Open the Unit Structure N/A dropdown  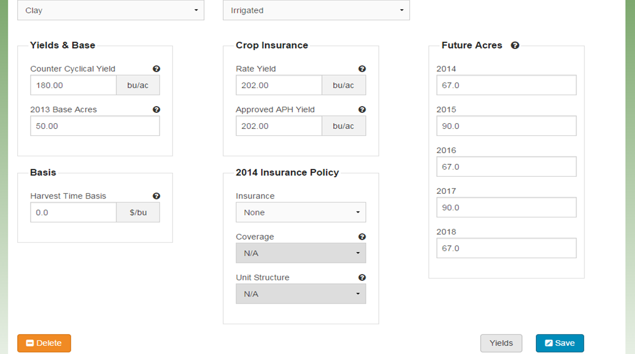pyautogui.click(x=301, y=294)
